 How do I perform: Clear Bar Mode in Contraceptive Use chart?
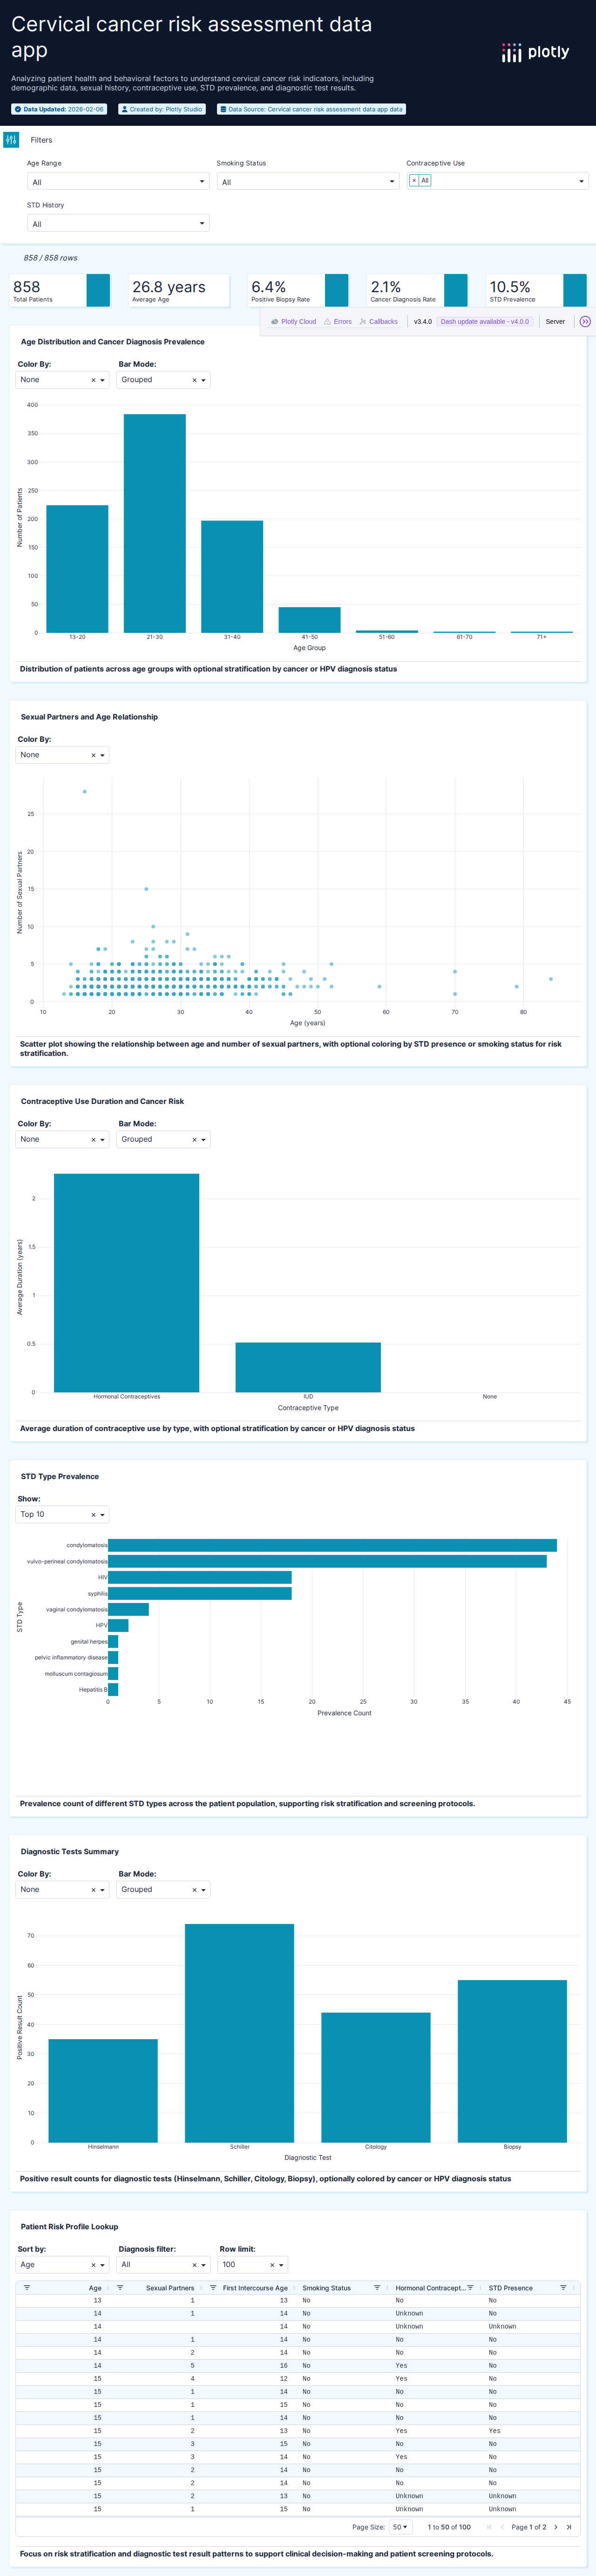(x=194, y=1140)
